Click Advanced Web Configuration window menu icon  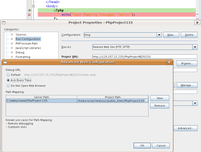[5, 62]
